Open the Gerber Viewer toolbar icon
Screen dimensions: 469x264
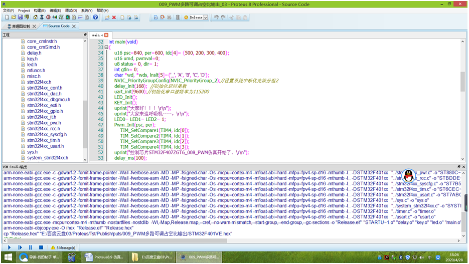pyautogui.click(x=61, y=18)
